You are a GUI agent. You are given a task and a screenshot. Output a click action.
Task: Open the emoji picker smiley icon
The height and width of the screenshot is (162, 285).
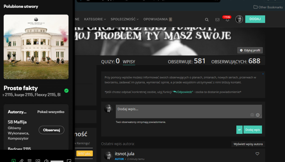pos(258,115)
